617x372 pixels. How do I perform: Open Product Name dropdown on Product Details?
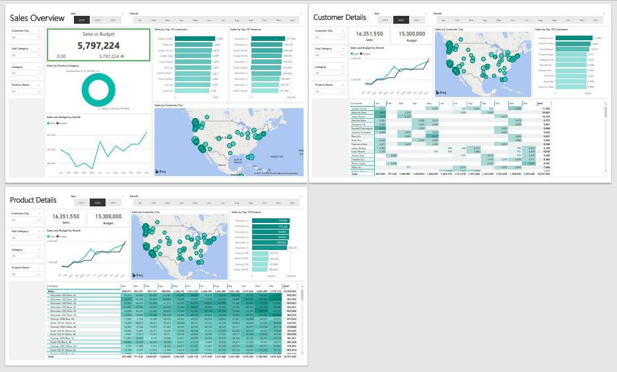pyautogui.click(x=27, y=274)
